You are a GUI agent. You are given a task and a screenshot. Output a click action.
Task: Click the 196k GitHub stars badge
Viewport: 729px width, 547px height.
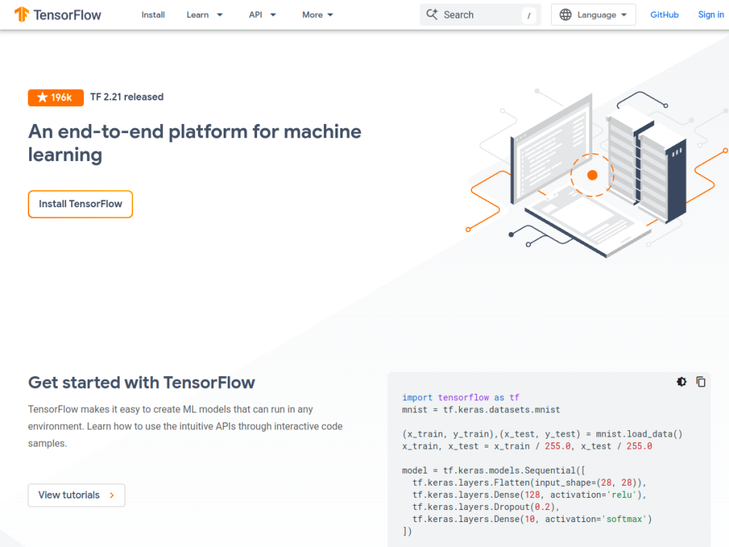pyautogui.click(x=56, y=98)
